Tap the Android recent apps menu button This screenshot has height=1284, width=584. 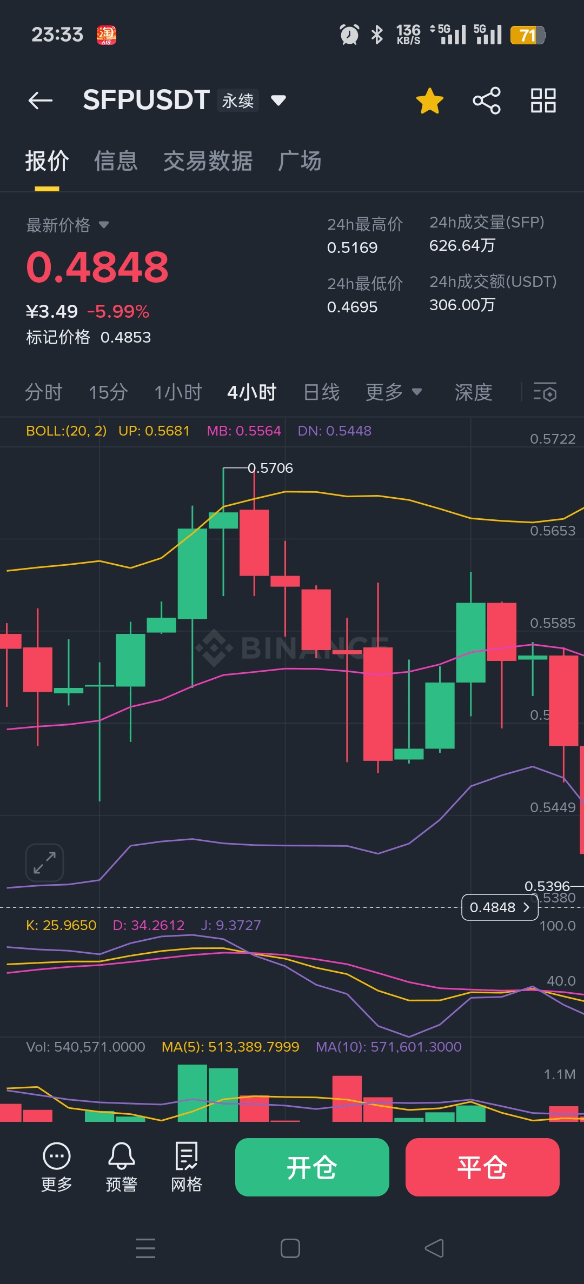click(145, 1248)
